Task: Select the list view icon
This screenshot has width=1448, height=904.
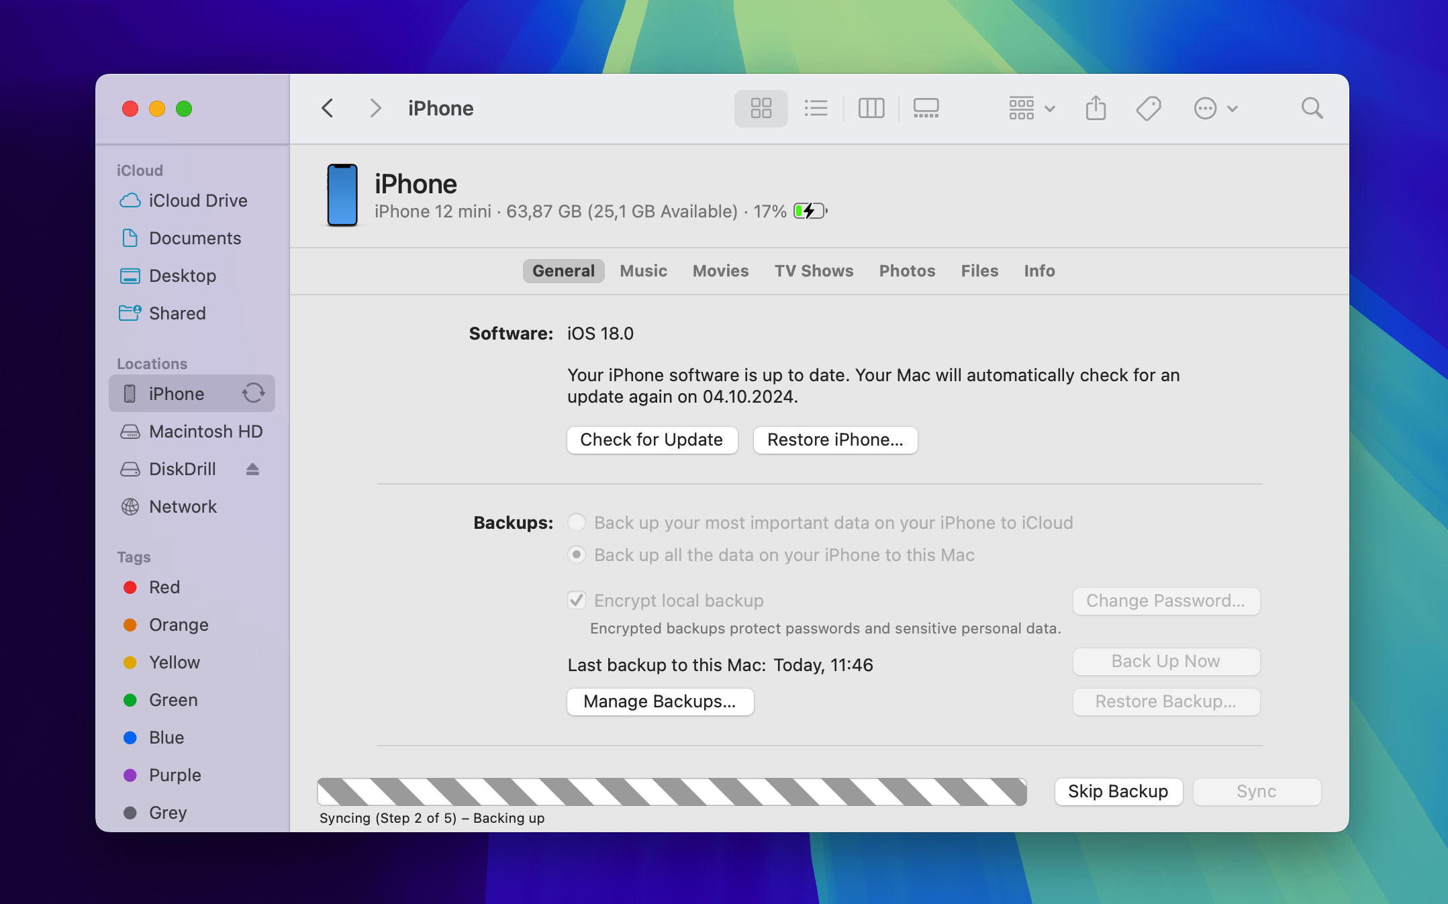Action: (816, 108)
